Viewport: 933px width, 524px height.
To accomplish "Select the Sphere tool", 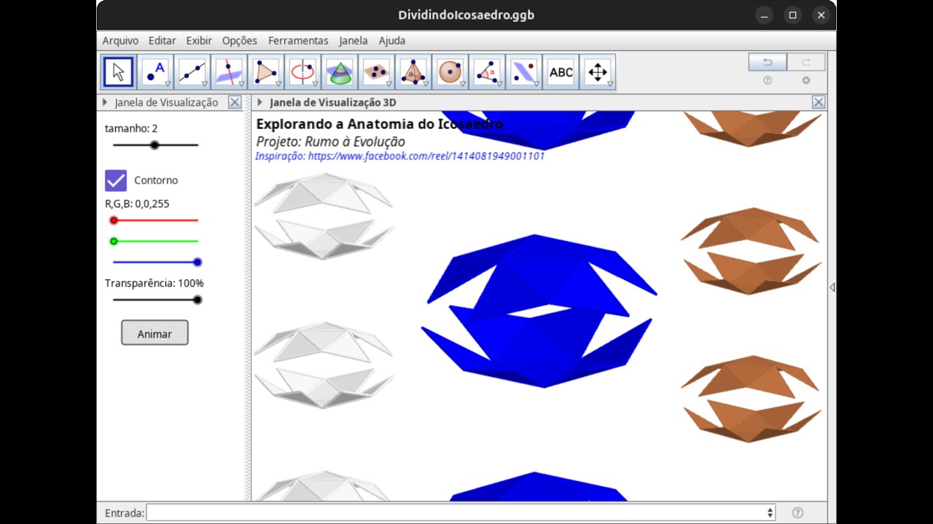I will coord(450,72).
